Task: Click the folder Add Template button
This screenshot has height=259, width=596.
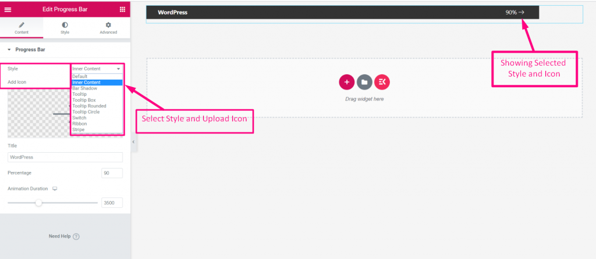Action: 364,82
